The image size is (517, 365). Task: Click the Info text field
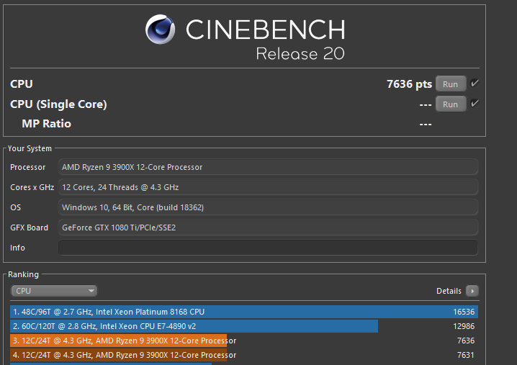coord(267,248)
